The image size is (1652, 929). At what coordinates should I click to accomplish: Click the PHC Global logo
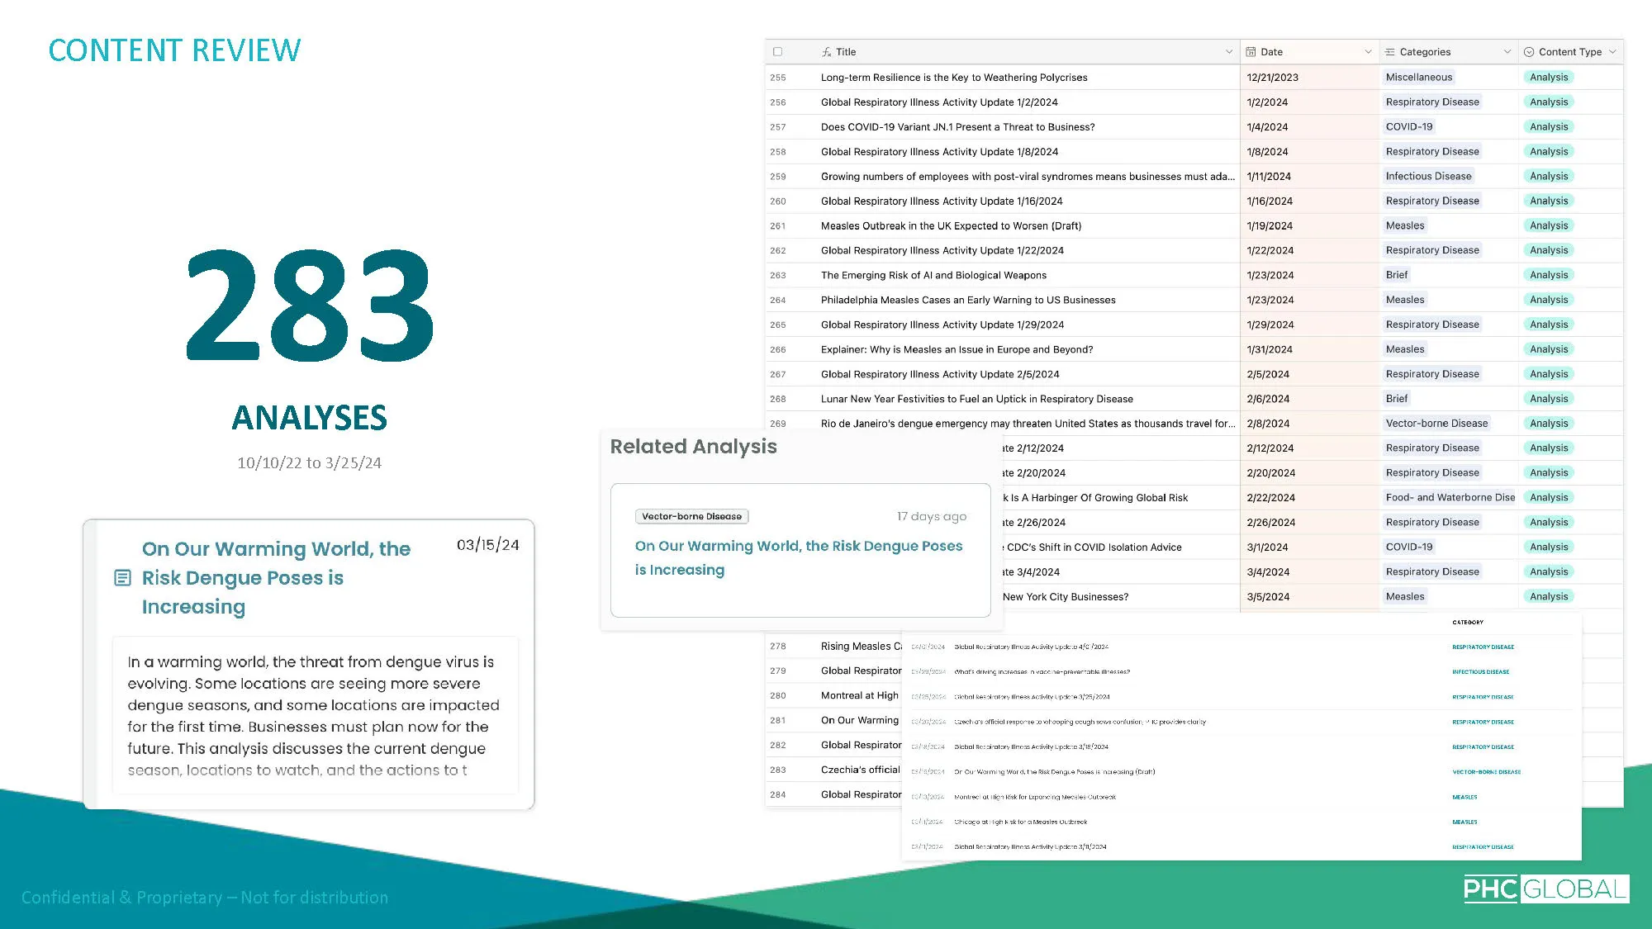tap(1545, 889)
